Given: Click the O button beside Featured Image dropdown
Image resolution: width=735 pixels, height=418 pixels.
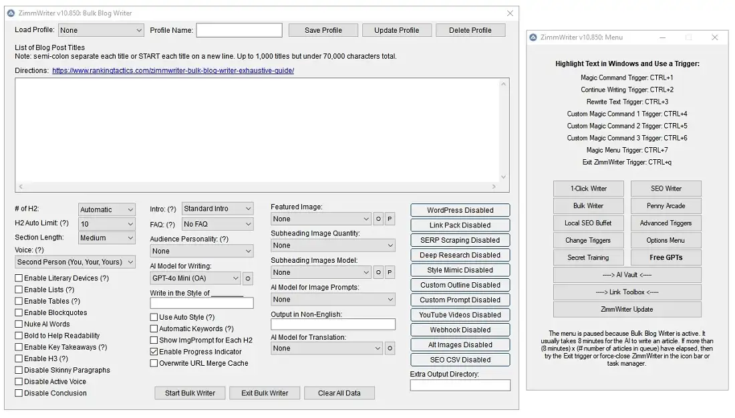Looking at the screenshot, I should coord(378,219).
